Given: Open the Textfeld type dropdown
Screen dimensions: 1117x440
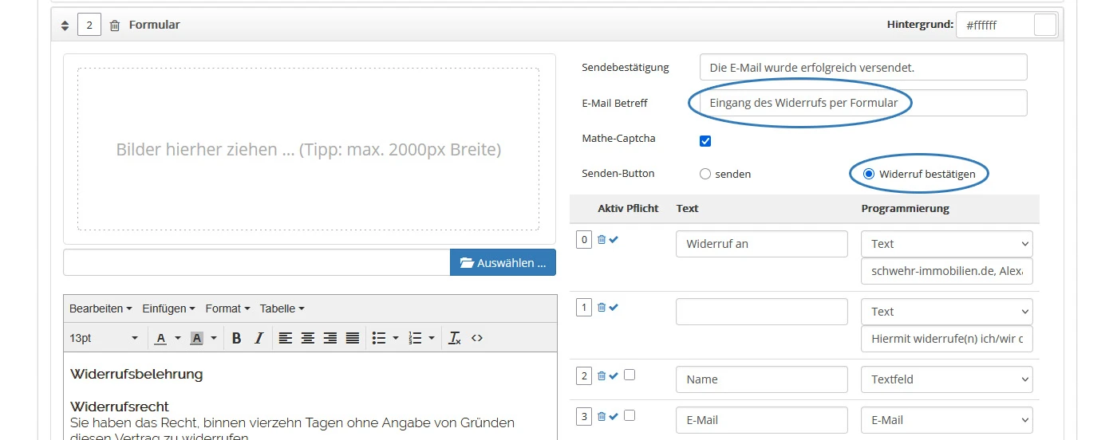Looking at the screenshot, I should coord(947,379).
